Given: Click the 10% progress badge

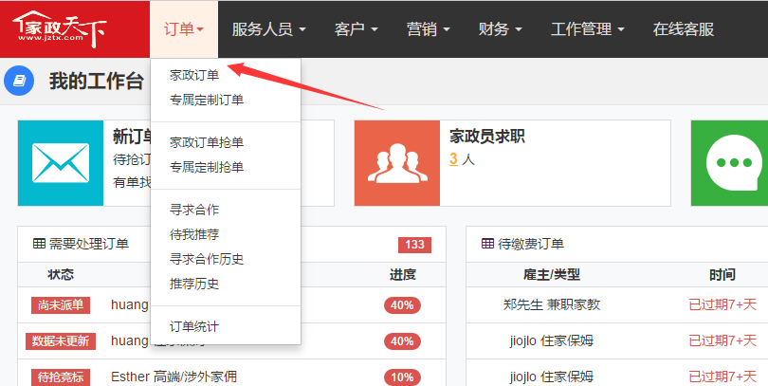Looking at the screenshot, I should click(402, 377).
